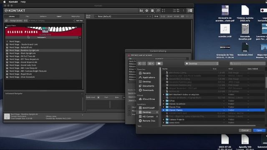Click instrument icon beside Silver Grand.nki

(7, 77)
